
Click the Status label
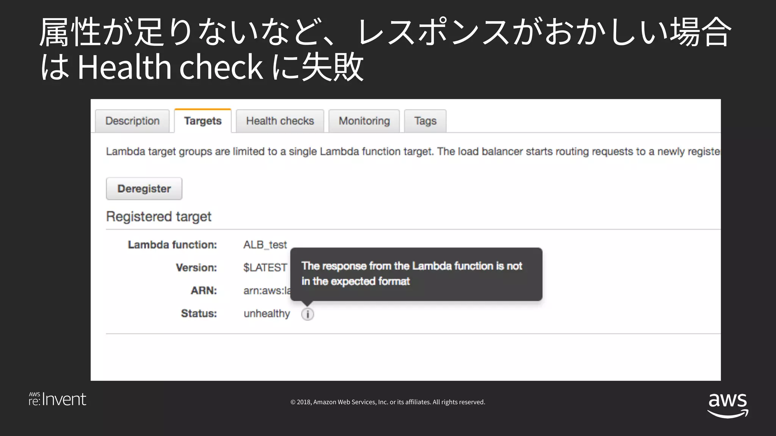point(199,314)
